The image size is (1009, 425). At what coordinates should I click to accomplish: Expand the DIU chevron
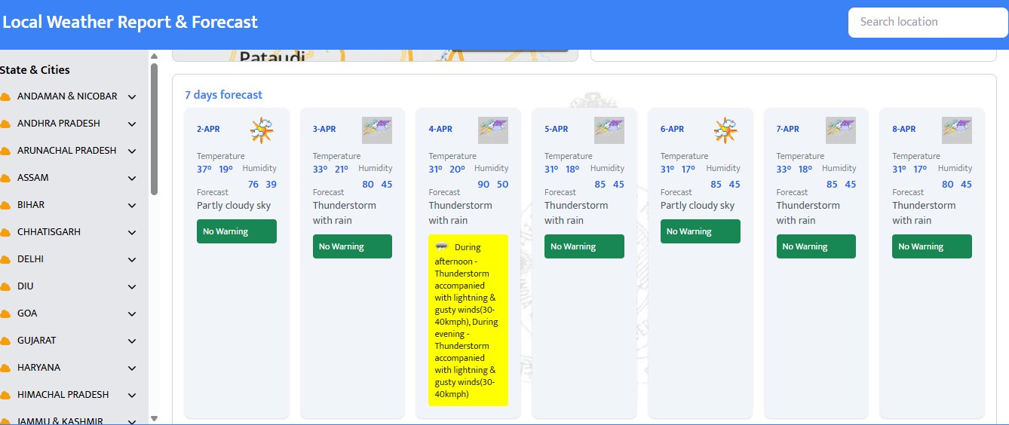(x=132, y=287)
